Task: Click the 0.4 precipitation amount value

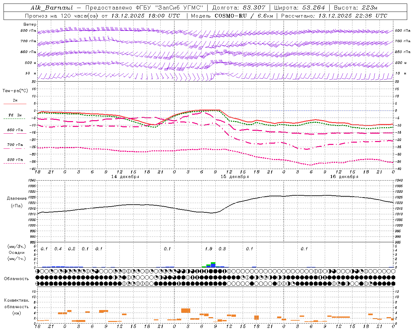Action: [58, 249]
